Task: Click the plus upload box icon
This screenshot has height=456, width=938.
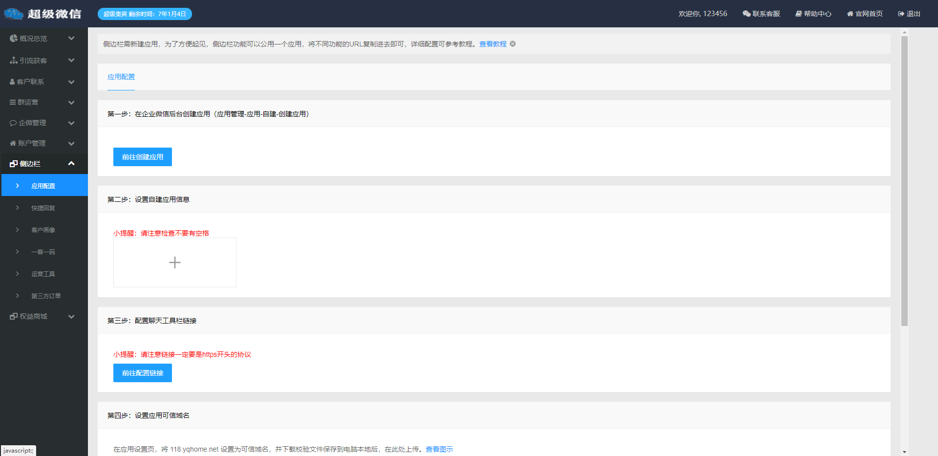Action: click(x=175, y=262)
